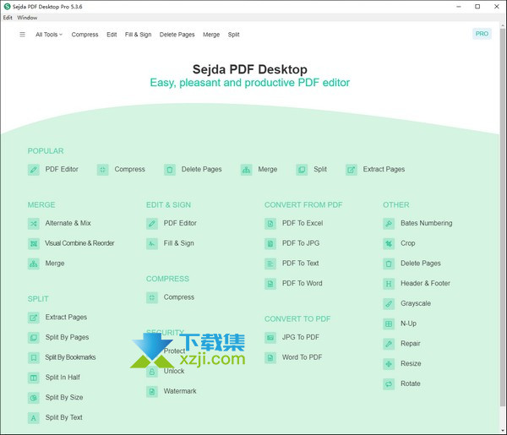Image resolution: width=507 pixels, height=435 pixels.
Task: Open the Window menu
Action: tap(27, 18)
